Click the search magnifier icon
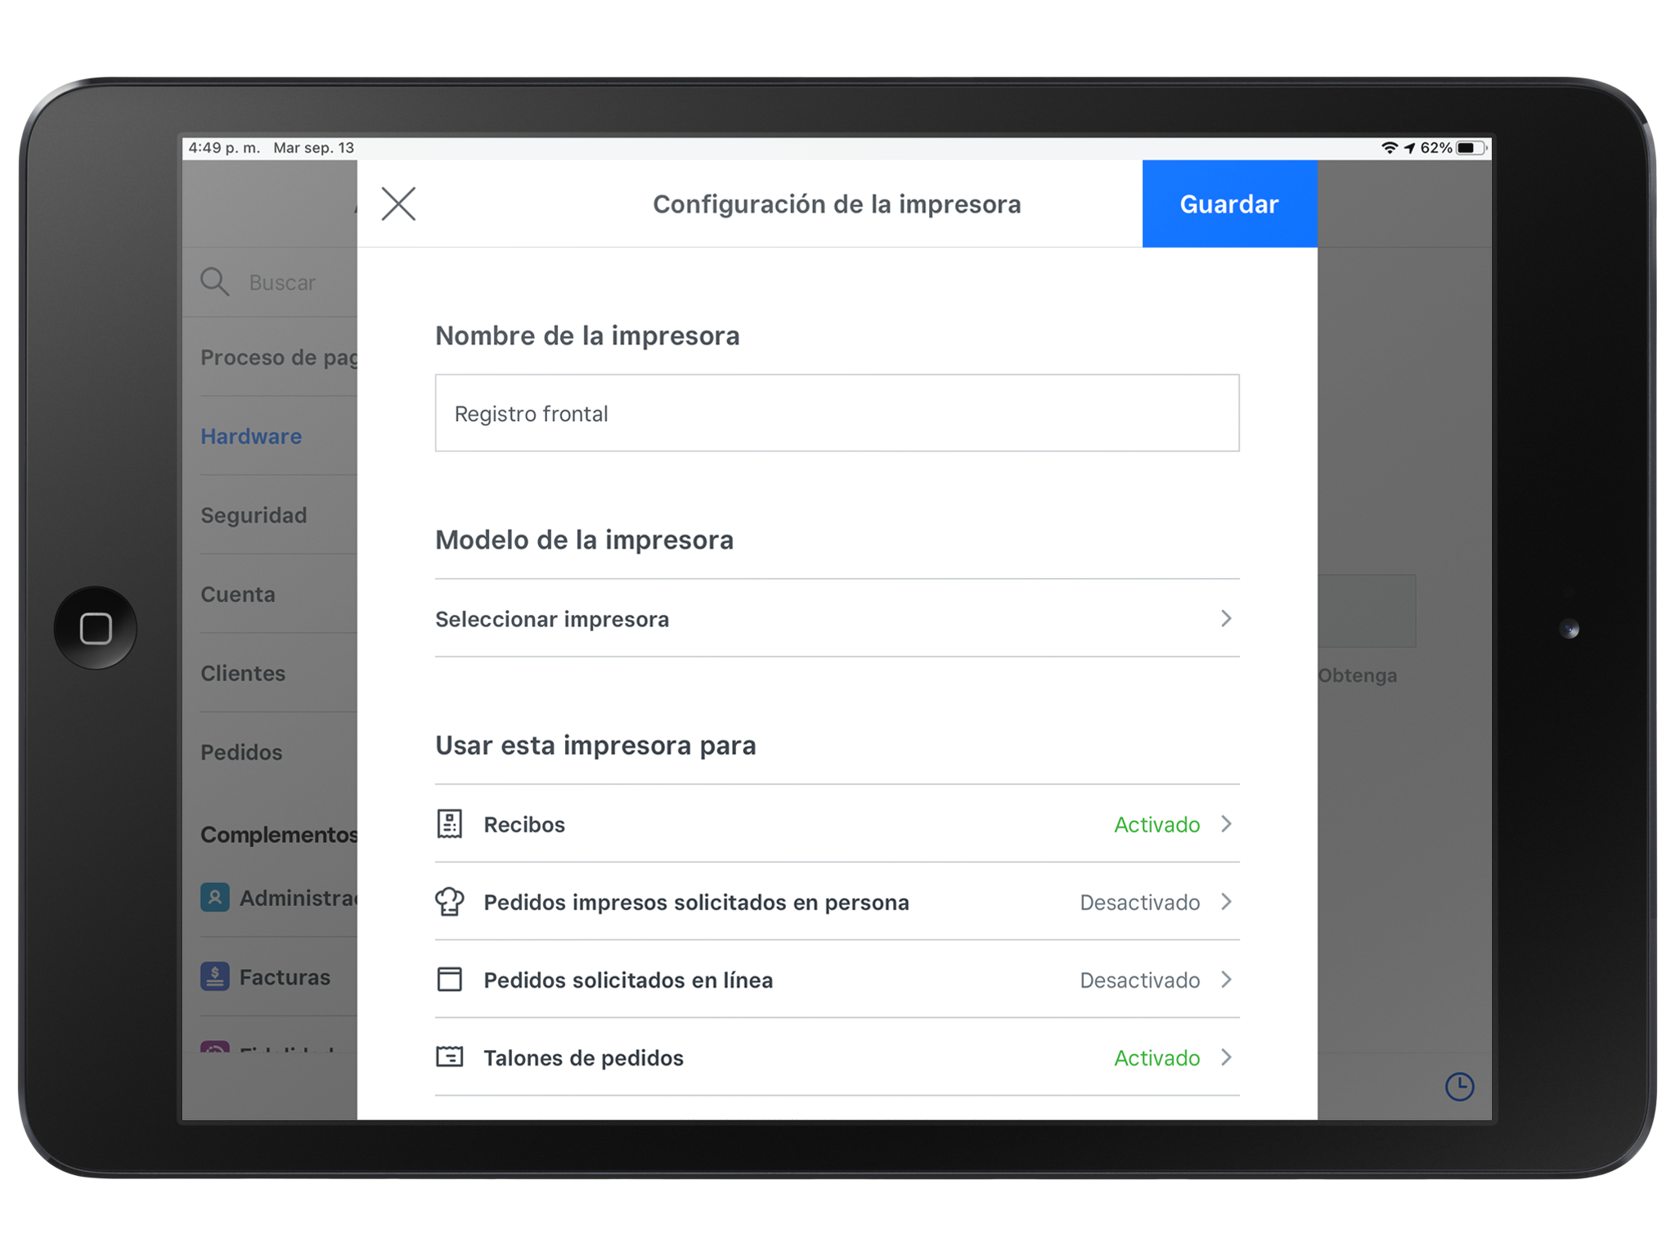Viewport: 1675px width, 1256px height. point(215,282)
